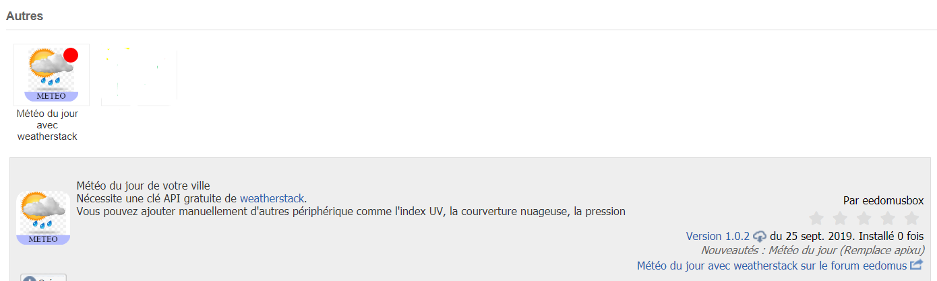937x281 pixels.
Task: Give a four-star rating
Action: (x=888, y=218)
